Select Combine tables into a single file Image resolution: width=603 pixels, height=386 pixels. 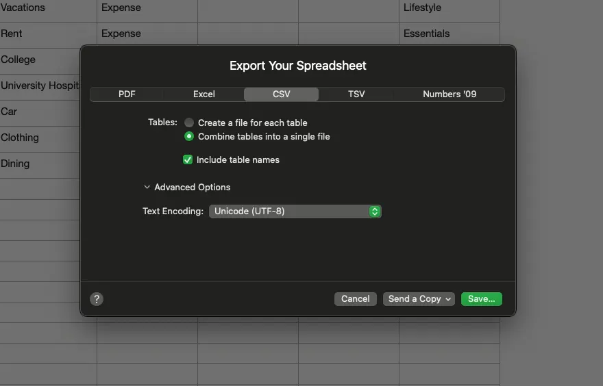click(x=189, y=136)
